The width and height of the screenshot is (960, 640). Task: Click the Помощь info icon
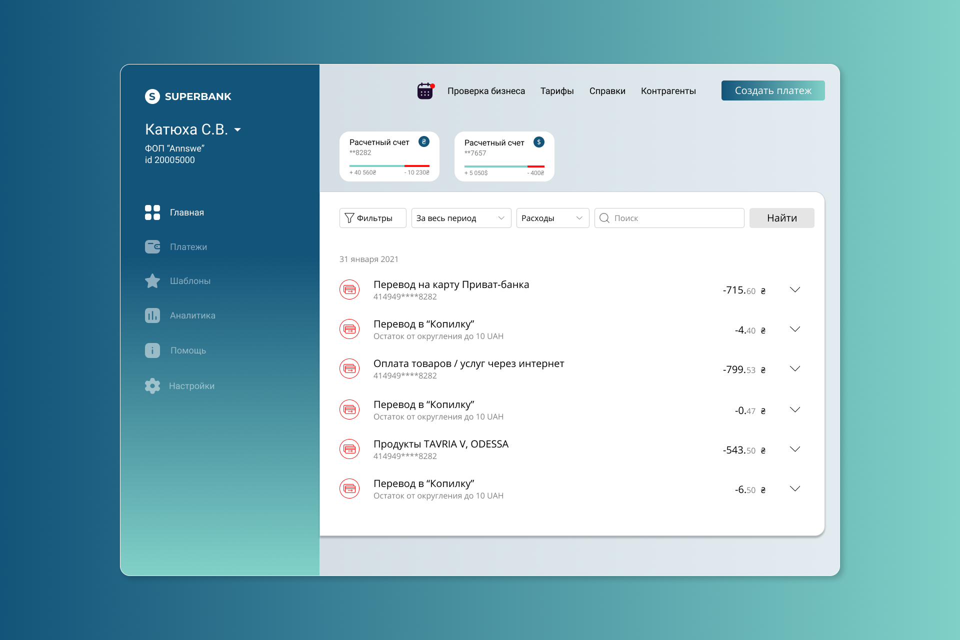pos(152,350)
